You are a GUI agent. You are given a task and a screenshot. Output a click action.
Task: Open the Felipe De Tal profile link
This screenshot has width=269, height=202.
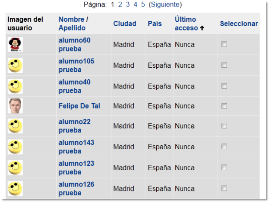[x=79, y=106]
